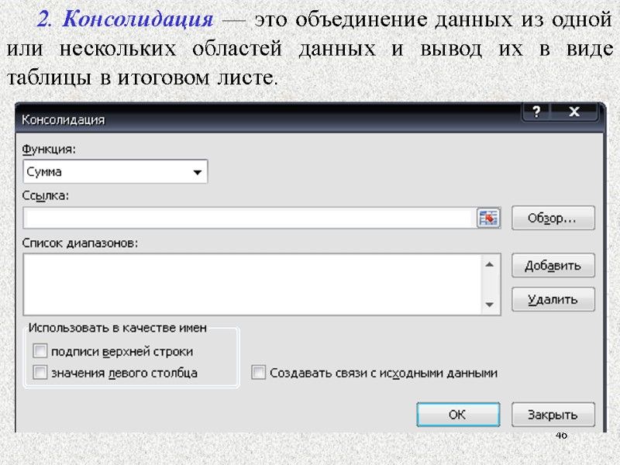Enable подписи верхней строки checkbox
Viewport: 620px width, 465px height.
pyautogui.click(x=40, y=351)
